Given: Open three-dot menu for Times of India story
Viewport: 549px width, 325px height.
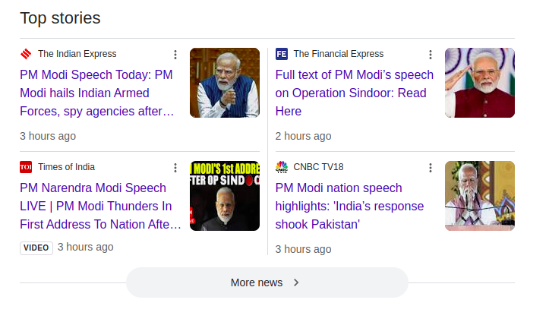Looking at the screenshot, I should [175, 168].
